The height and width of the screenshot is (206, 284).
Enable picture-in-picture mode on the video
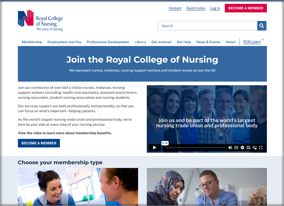point(255,148)
